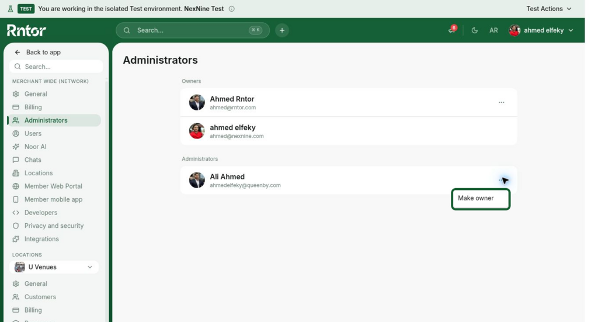Choose Make owner from the popup menu
Image resolution: width=598 pixels, height=322 pixels.
coord(481,198)
